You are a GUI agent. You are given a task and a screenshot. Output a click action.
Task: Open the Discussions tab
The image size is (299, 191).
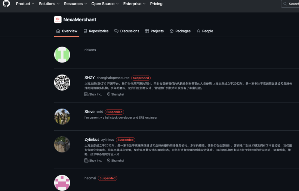(x=127, y=31)
